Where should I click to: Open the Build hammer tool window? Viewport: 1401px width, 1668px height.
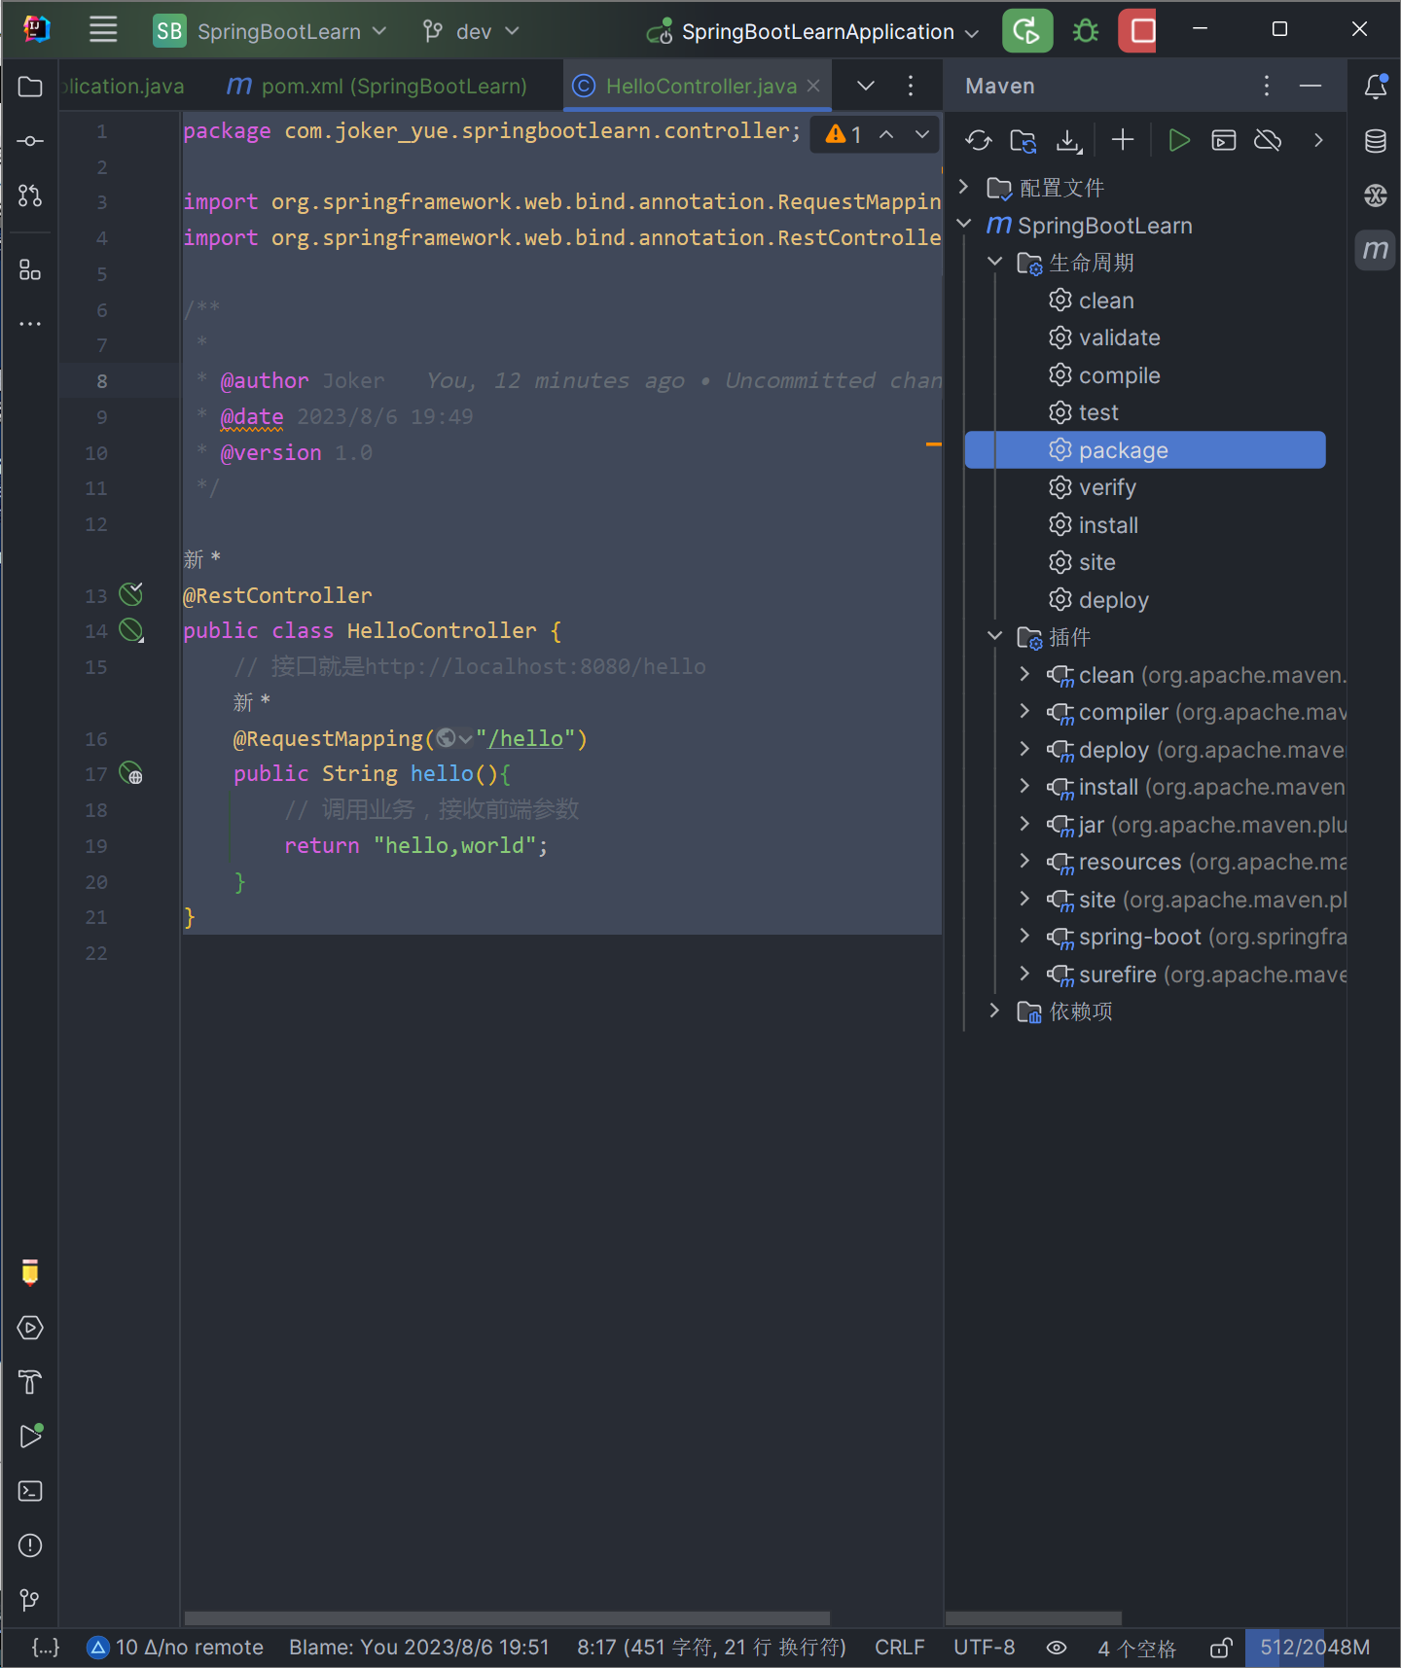[x=30, y=1382]
